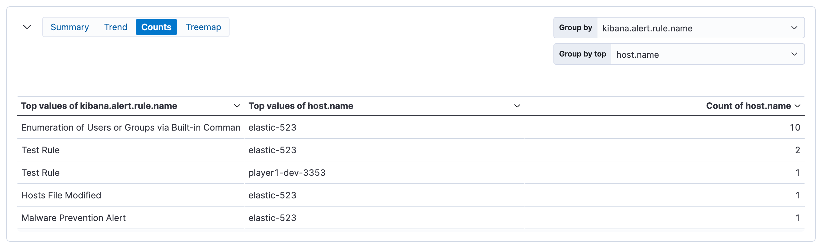Click the Hosts File Modified rule
The width and height of the screenshot is (822, 248).
click(61, 195)
